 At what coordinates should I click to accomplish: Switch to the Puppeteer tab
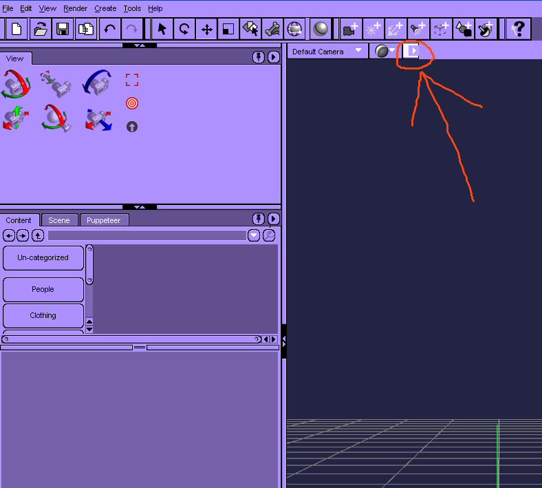click(104, 220)
